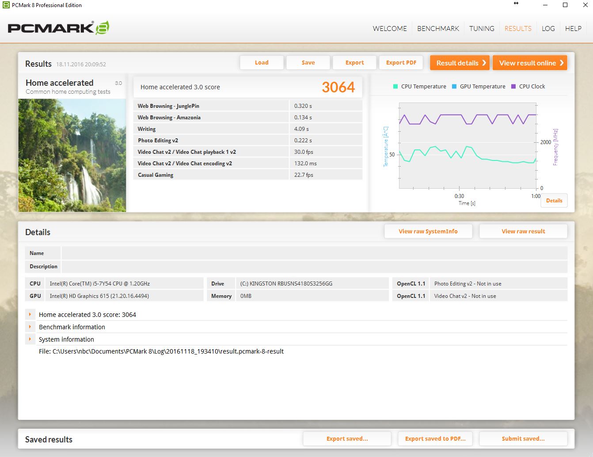
Task: Click the score value 3064
Action: pyautogui.click(x=338, y=87)
